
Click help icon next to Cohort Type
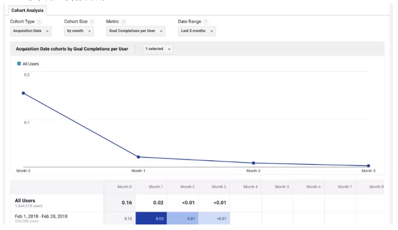coord(39,22)
